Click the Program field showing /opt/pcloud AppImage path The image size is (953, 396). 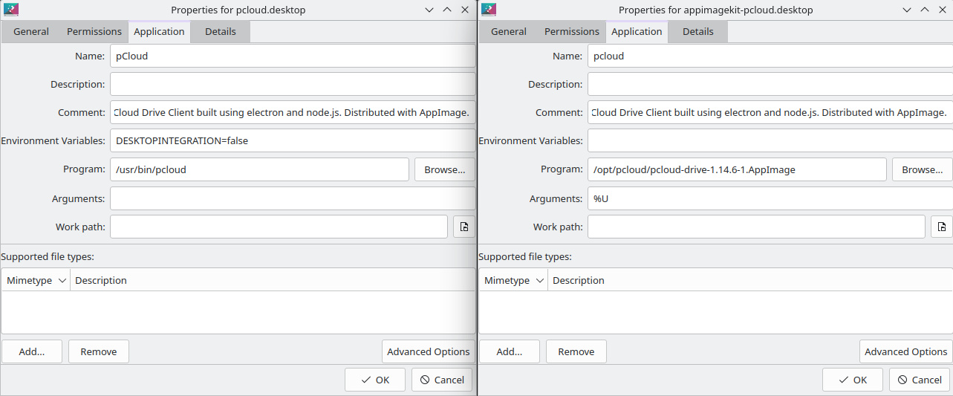tap(737, 169)
